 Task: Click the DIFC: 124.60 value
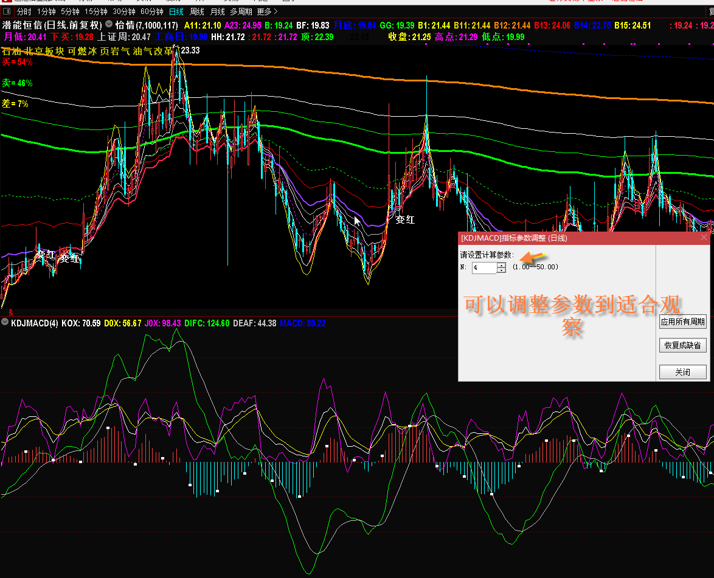(207, 323)
